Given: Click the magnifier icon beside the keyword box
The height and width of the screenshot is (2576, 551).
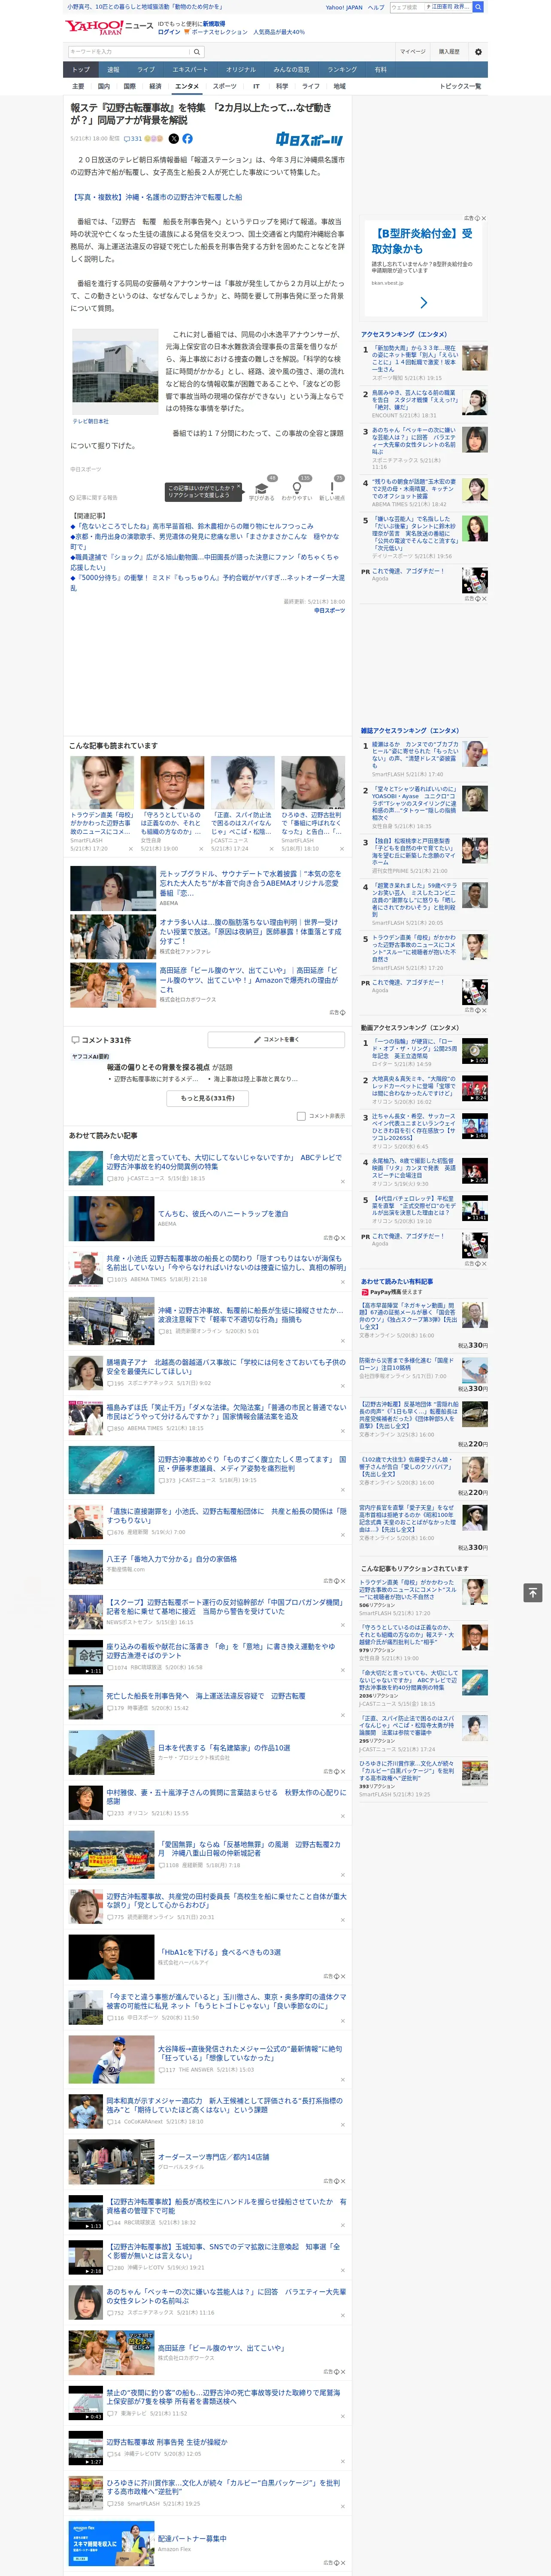Looking at the screenshot, I should 197,52.
